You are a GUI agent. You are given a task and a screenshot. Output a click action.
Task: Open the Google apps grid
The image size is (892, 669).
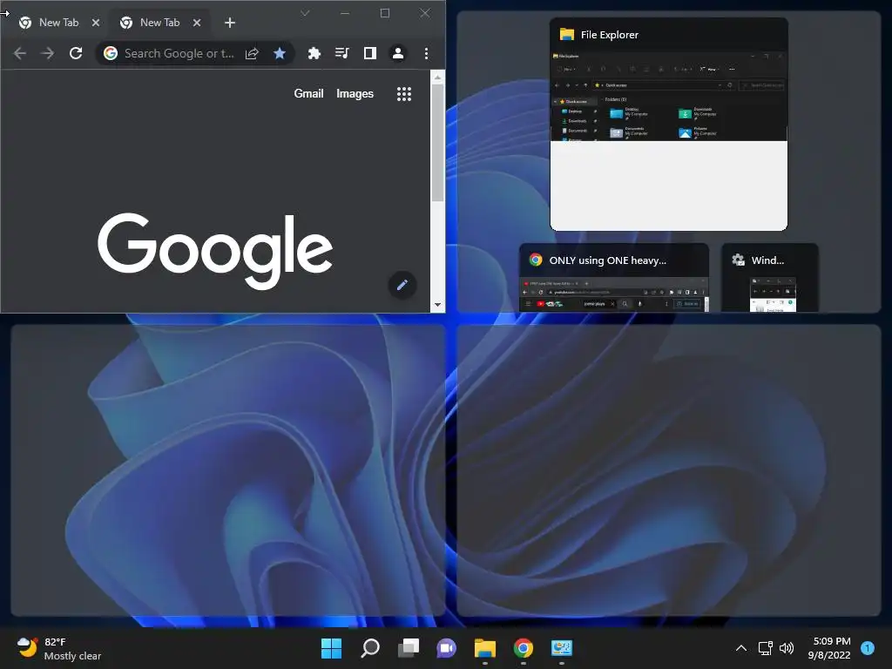[x=404, y=94]
